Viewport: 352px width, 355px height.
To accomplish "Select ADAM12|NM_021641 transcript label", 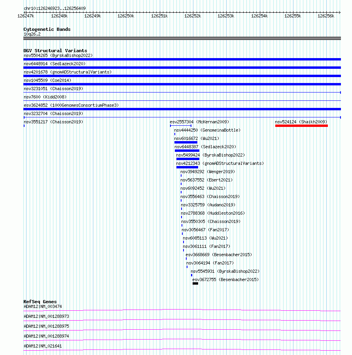I will pos(43,346).
